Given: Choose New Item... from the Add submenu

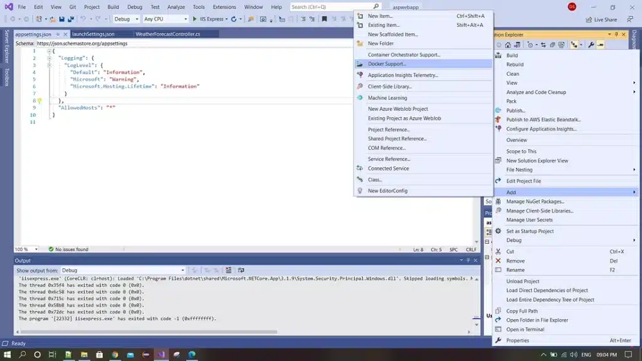Looking at the screenshot, I should (x=424, y=16).
